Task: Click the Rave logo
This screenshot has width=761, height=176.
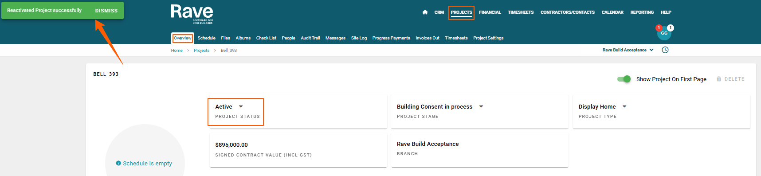Action: 192,14
